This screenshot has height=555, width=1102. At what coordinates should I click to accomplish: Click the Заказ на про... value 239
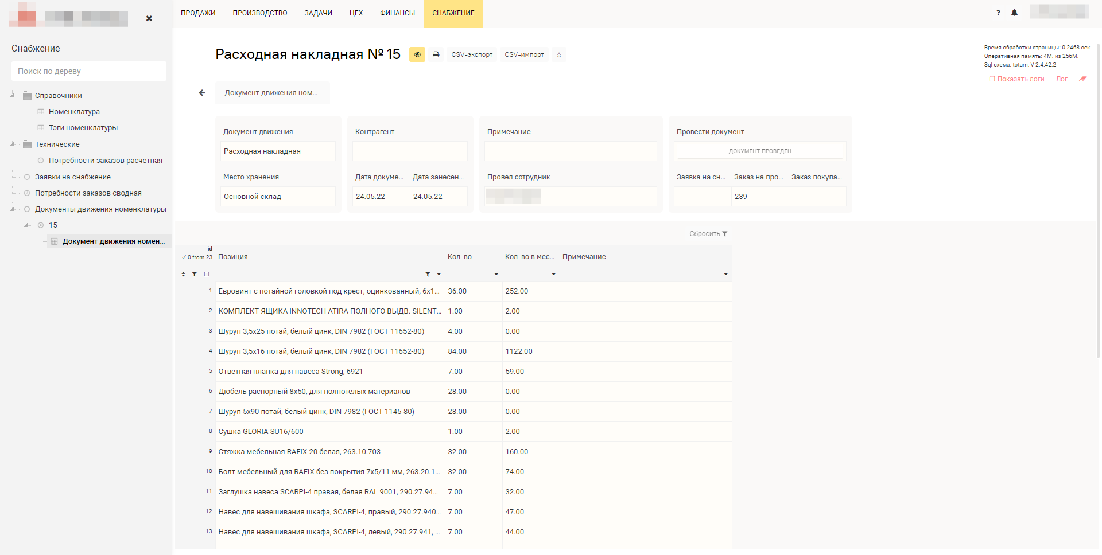(760, 197)
